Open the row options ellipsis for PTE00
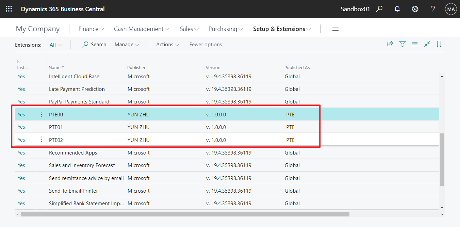This screenshot has height=227, width=460. tap(41, 114)
